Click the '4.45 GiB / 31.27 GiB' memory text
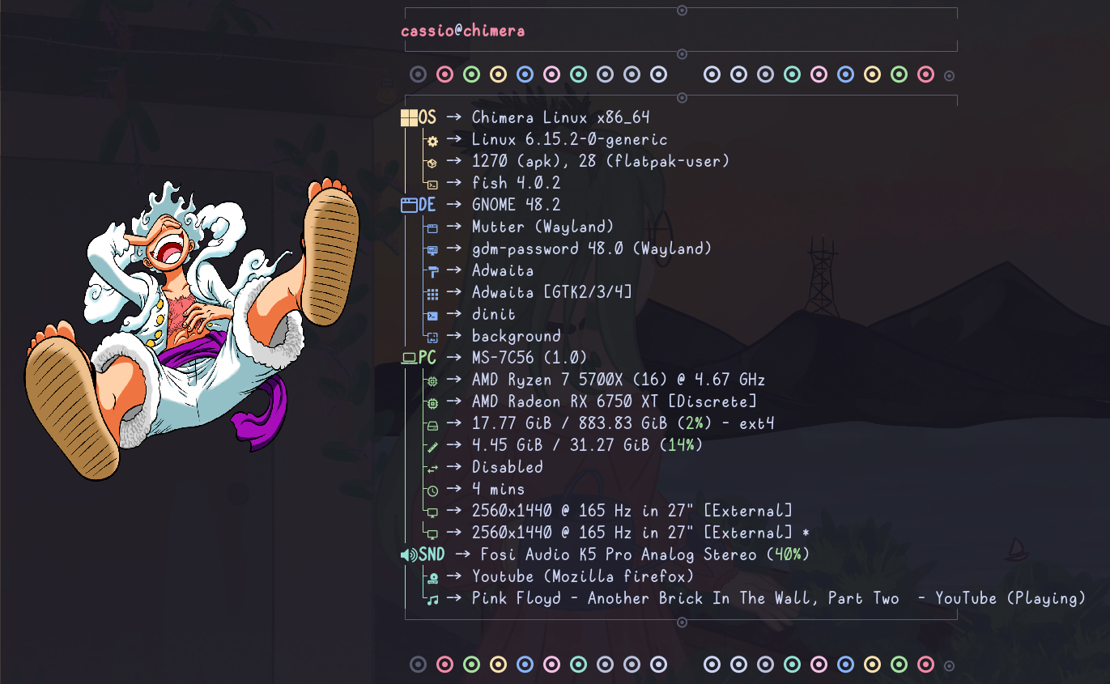Viewport: 1110px width, 684px height. (x=561, y=446)
